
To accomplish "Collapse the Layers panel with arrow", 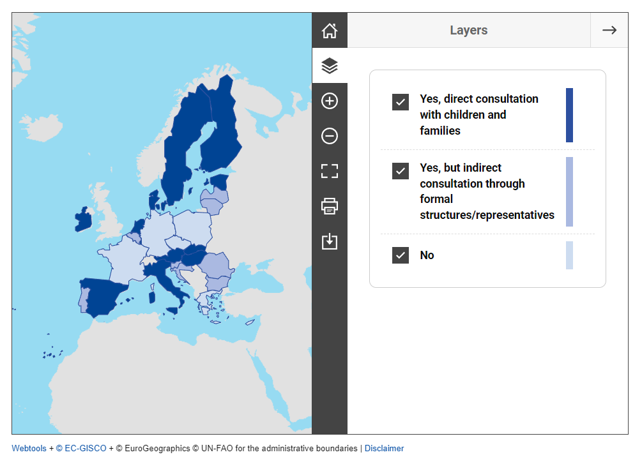I will point(609,31).
